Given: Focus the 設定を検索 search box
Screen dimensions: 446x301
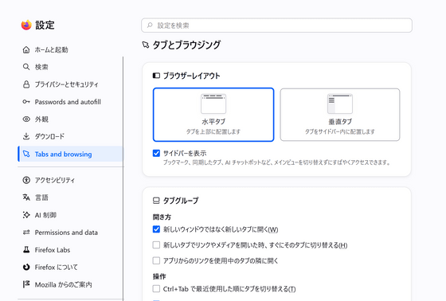Looking at the screenshot, I should pyautogui.click(x=277, y=25).
